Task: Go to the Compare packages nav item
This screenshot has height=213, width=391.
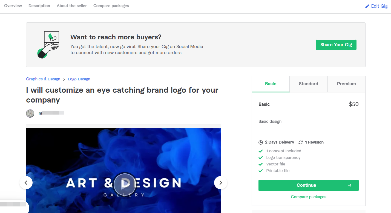Action: click(111, 6)
